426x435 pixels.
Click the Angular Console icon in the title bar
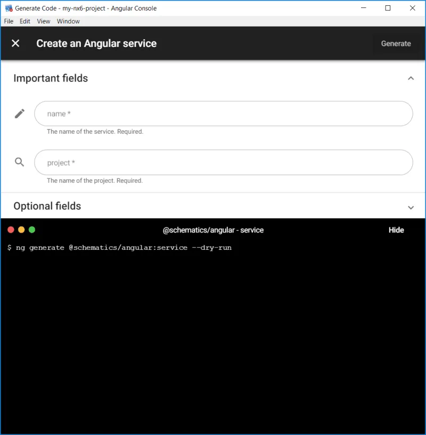[x=7, y=8]
